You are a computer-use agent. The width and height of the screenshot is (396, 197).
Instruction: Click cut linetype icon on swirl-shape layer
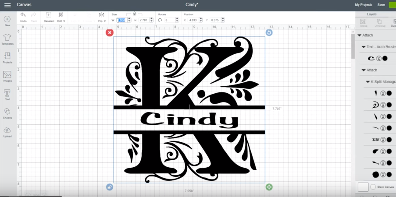383,105
